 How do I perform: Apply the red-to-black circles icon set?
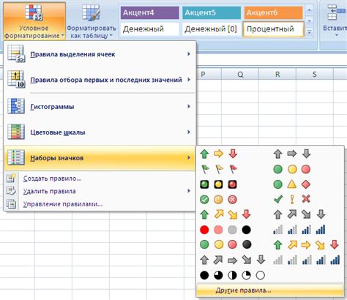[x=225, y=230]
